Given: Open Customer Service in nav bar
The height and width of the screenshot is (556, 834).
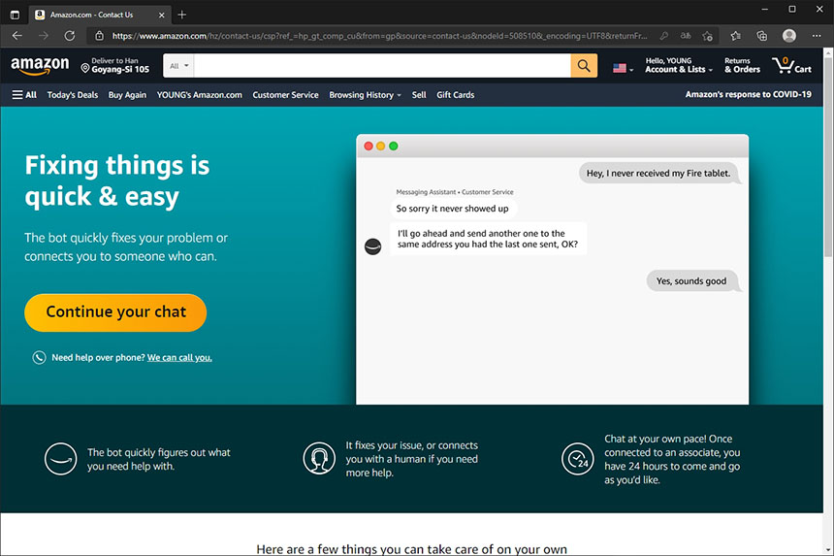Looking at the screenshot, I should click(285, 95).
